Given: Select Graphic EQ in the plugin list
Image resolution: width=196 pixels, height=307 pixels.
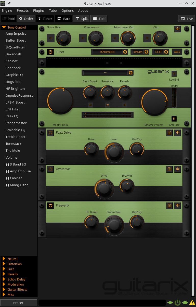Looking at the screenshot, I should click(x=14, y=75).
